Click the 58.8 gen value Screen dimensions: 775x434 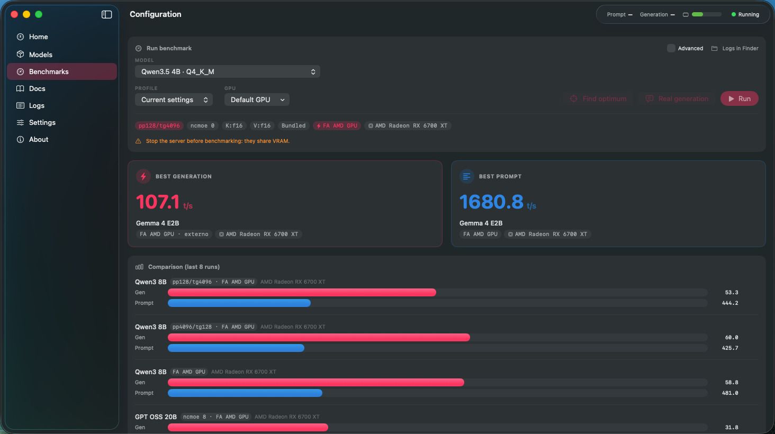click(732, 382)
